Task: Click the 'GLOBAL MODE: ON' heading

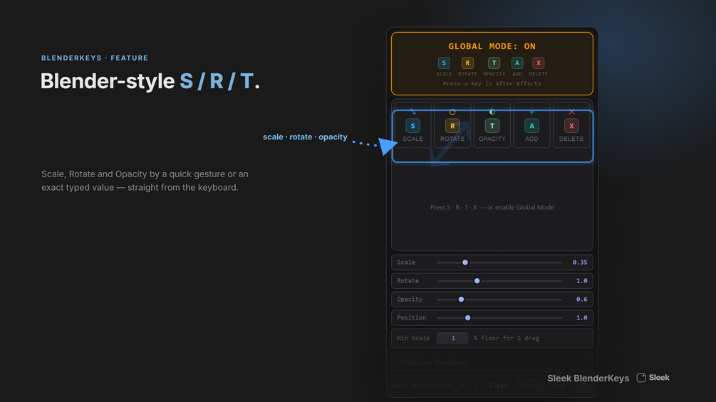Action: coord(492,46)
